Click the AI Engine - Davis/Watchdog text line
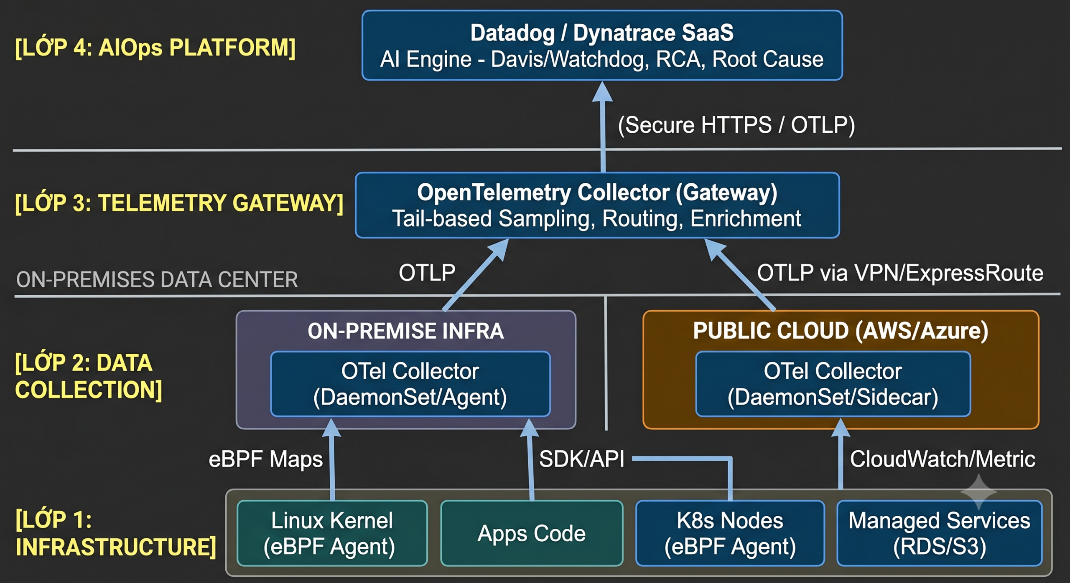 coord(602,59)
